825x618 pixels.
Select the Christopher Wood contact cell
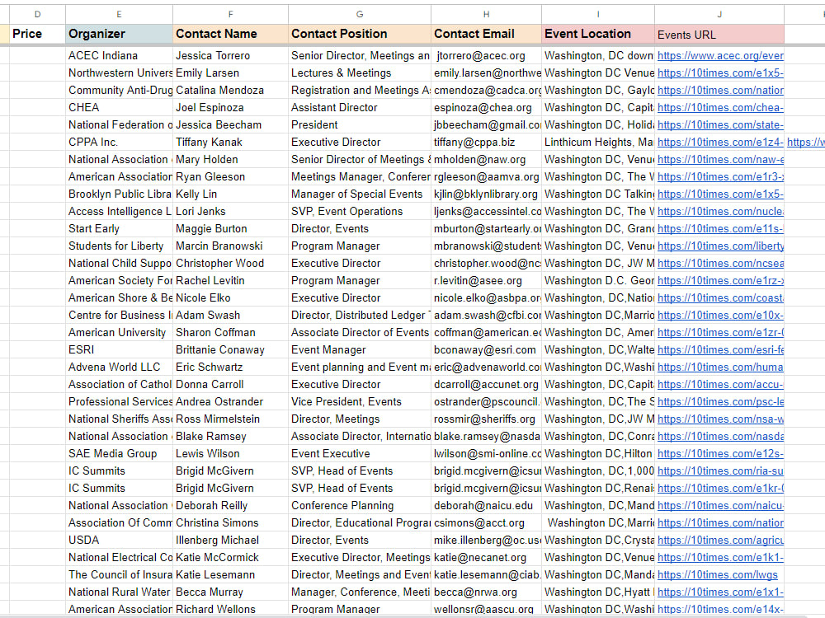coord(230,264)
